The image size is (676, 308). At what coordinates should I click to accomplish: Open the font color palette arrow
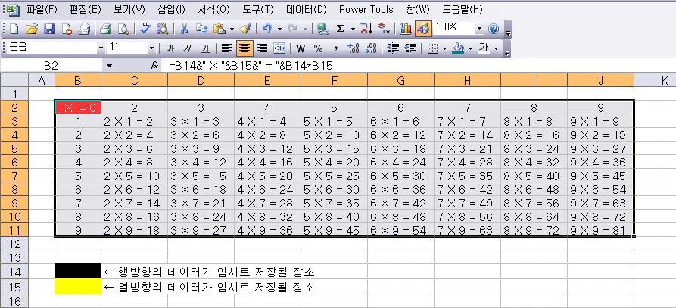point(497,48)
